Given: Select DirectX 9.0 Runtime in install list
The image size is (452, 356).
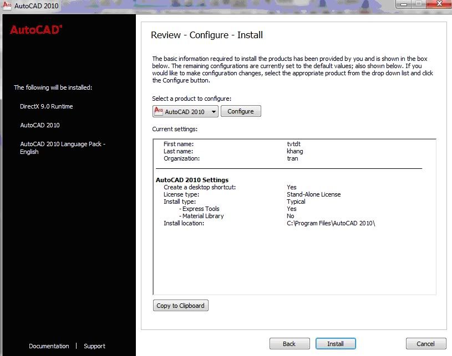Looking at the screenshot, I should 47,106.
